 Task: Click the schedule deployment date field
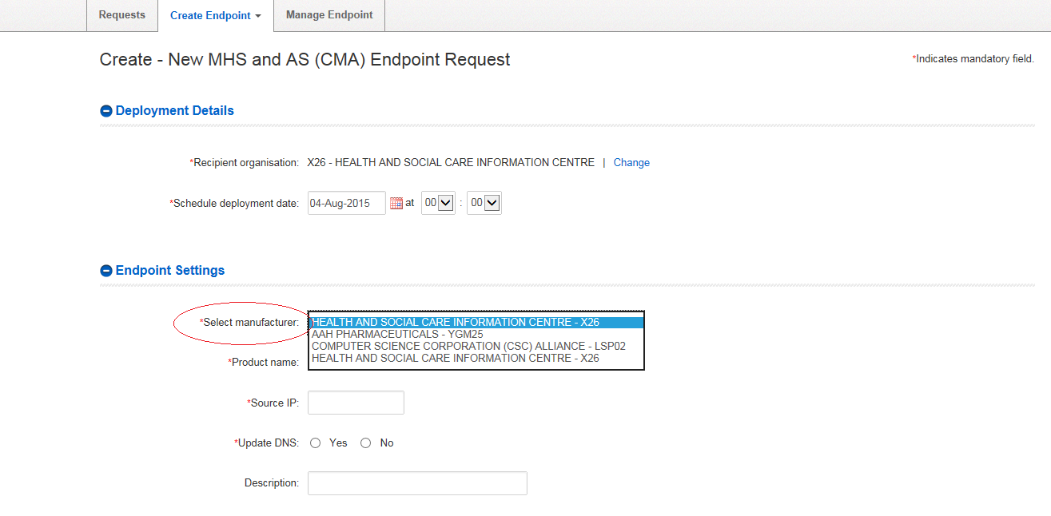click(x=347, y=203)
